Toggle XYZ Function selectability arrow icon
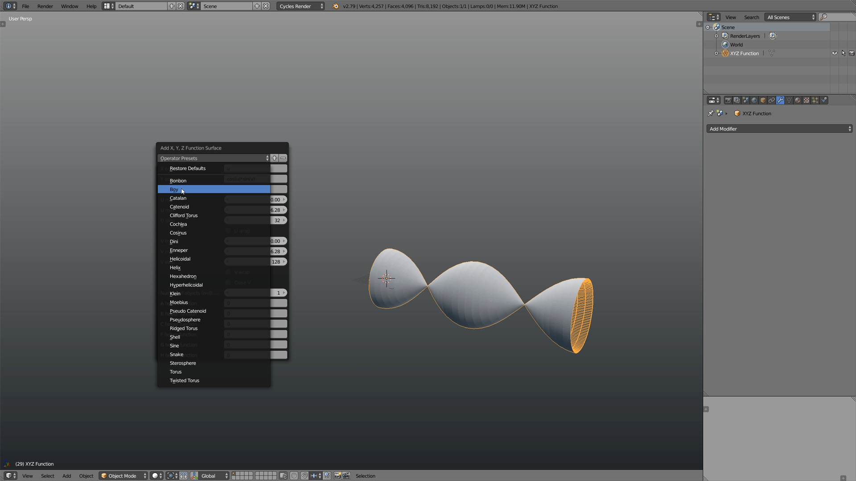 (x=843, y=53)
